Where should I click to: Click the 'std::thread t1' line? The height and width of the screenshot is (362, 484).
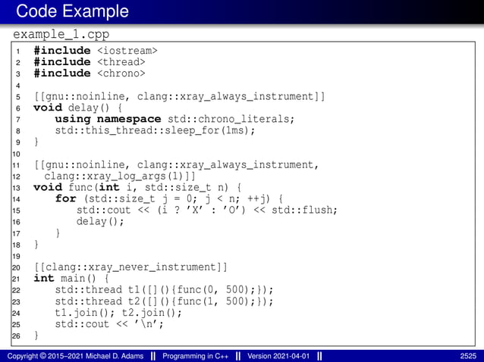164,290
